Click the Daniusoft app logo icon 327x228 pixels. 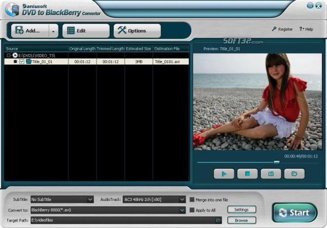(12, 9)
